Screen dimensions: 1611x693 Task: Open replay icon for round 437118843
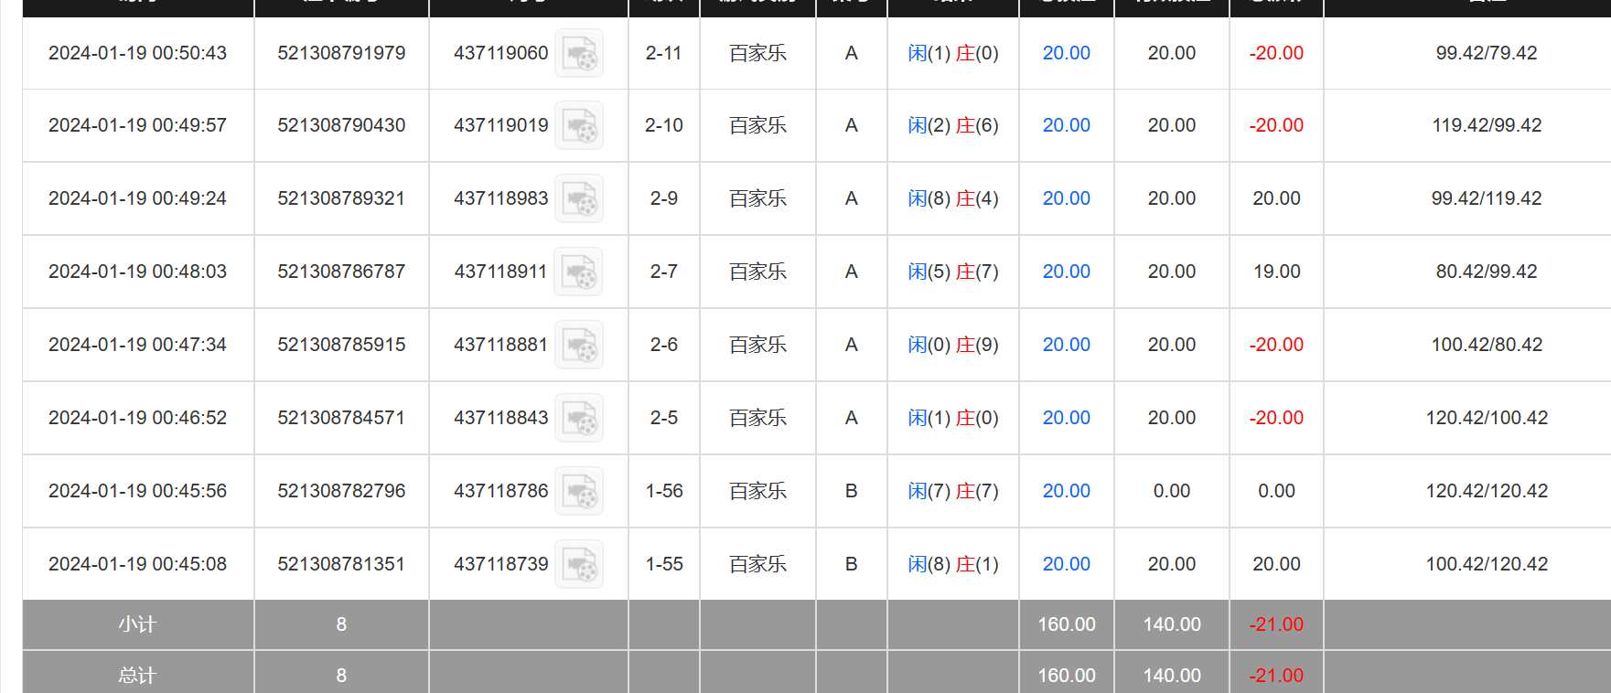579,418
